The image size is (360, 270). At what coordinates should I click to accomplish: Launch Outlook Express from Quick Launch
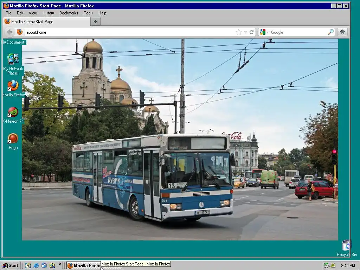pos(44,266)
